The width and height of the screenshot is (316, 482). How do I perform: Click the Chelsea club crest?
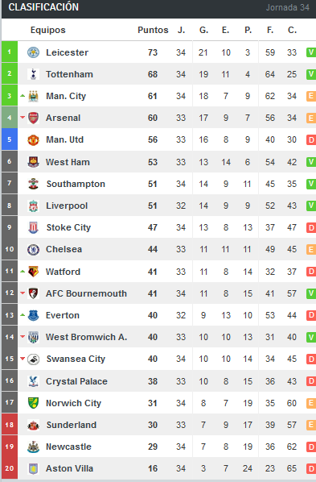pyautogui.click(x=33, y=249)
